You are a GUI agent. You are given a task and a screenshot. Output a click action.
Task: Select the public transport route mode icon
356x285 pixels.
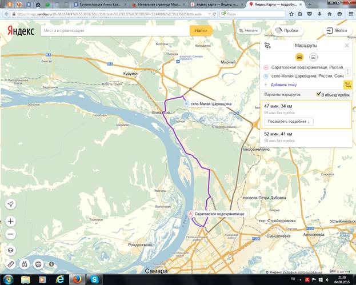point(313,57)
